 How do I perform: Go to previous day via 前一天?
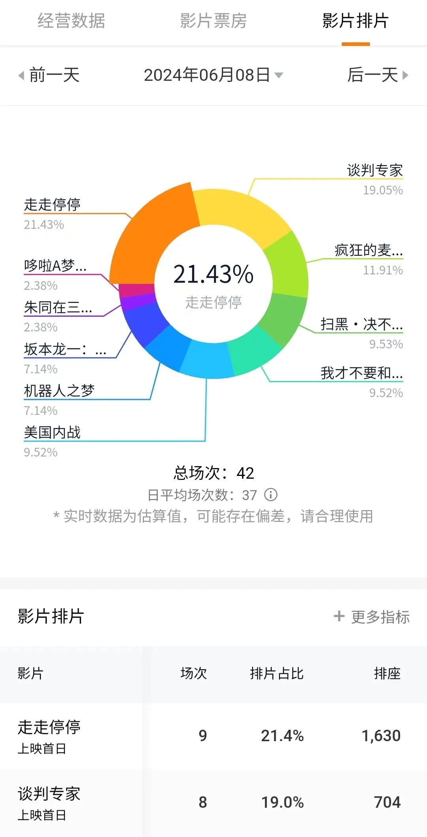point(55,75)
